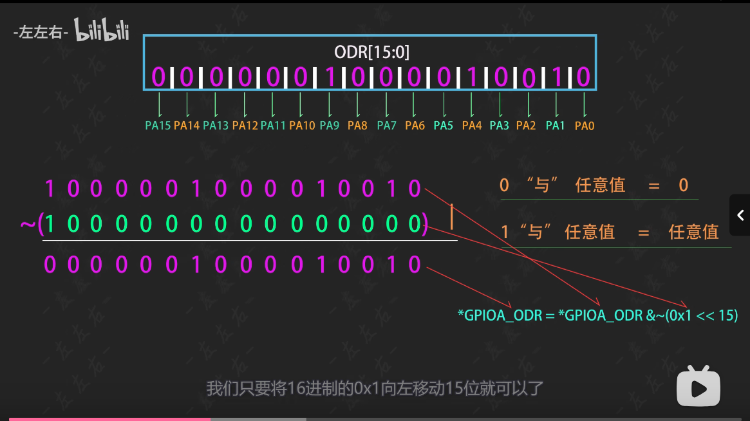Screen dimensions: 750x421
Task: Click the leftmost bit of the ODR register
Action: tap(158, 77)
